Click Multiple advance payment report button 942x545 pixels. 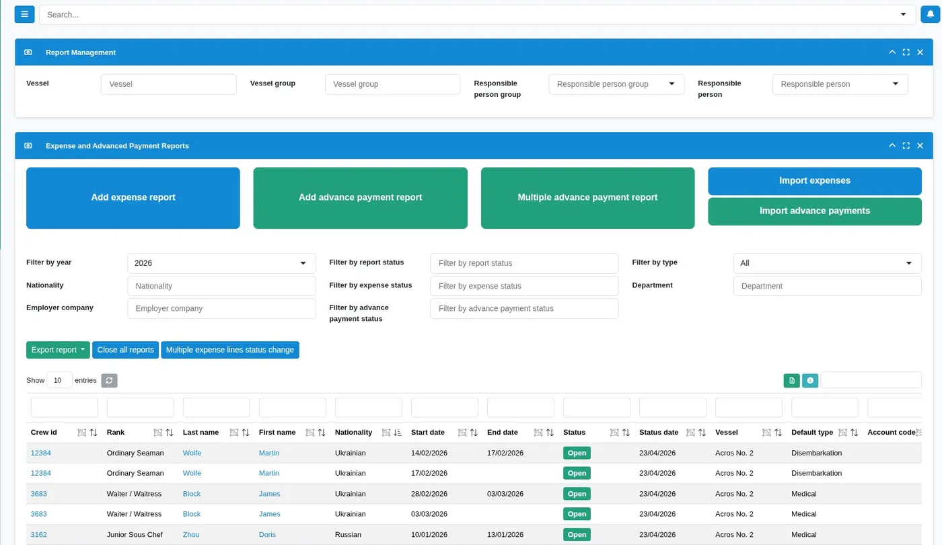pyautogui.click(x=587, y=198)
